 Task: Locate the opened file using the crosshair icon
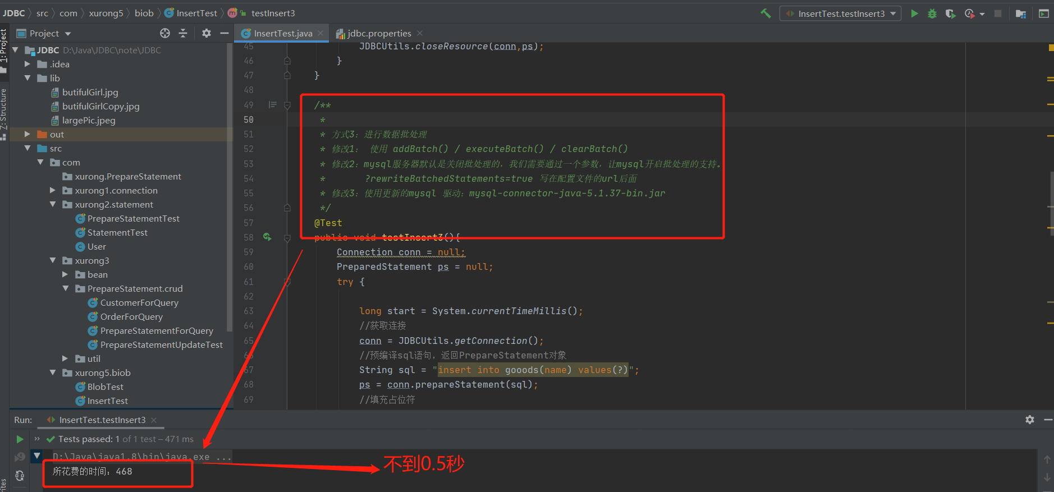[x=165, y=33]
